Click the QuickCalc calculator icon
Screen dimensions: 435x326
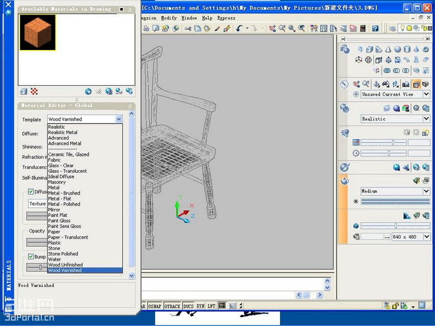363,28
